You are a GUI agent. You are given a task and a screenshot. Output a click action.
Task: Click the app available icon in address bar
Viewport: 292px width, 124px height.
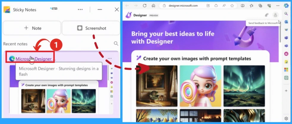point(208,6)
